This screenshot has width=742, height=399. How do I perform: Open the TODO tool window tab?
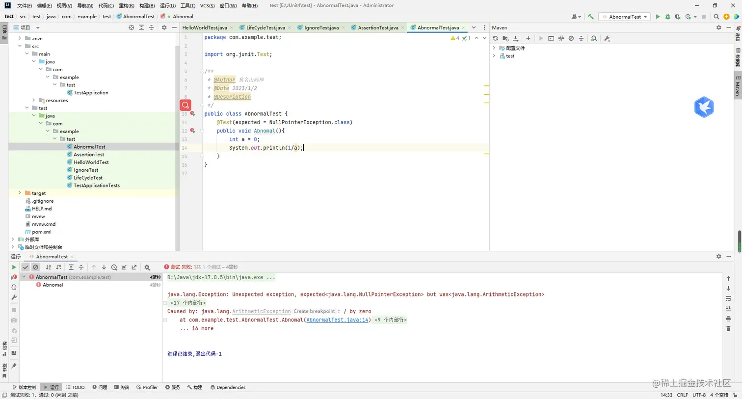(x=75, y=387)
